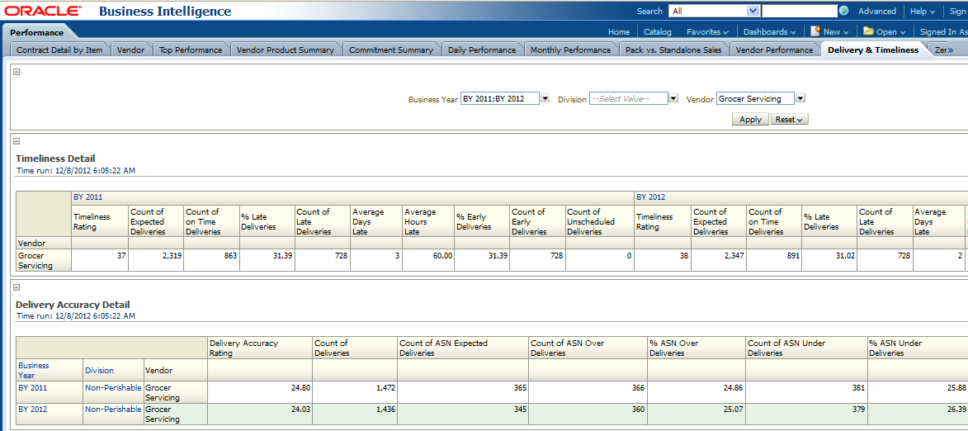Collapse the prompts section with minus icon
968x431 pixels.
coord(17,72)
